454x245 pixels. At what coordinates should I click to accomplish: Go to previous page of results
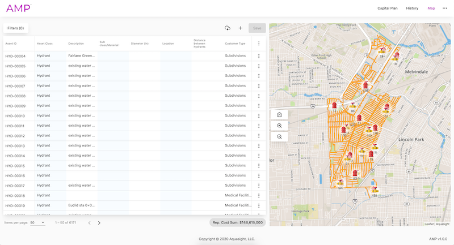89,223
